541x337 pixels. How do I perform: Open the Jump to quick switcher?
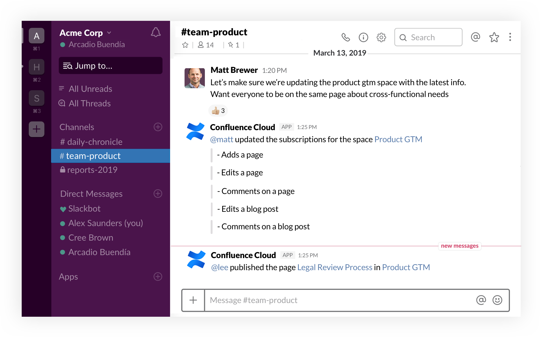pyautogui.click(x=110, y=66)
